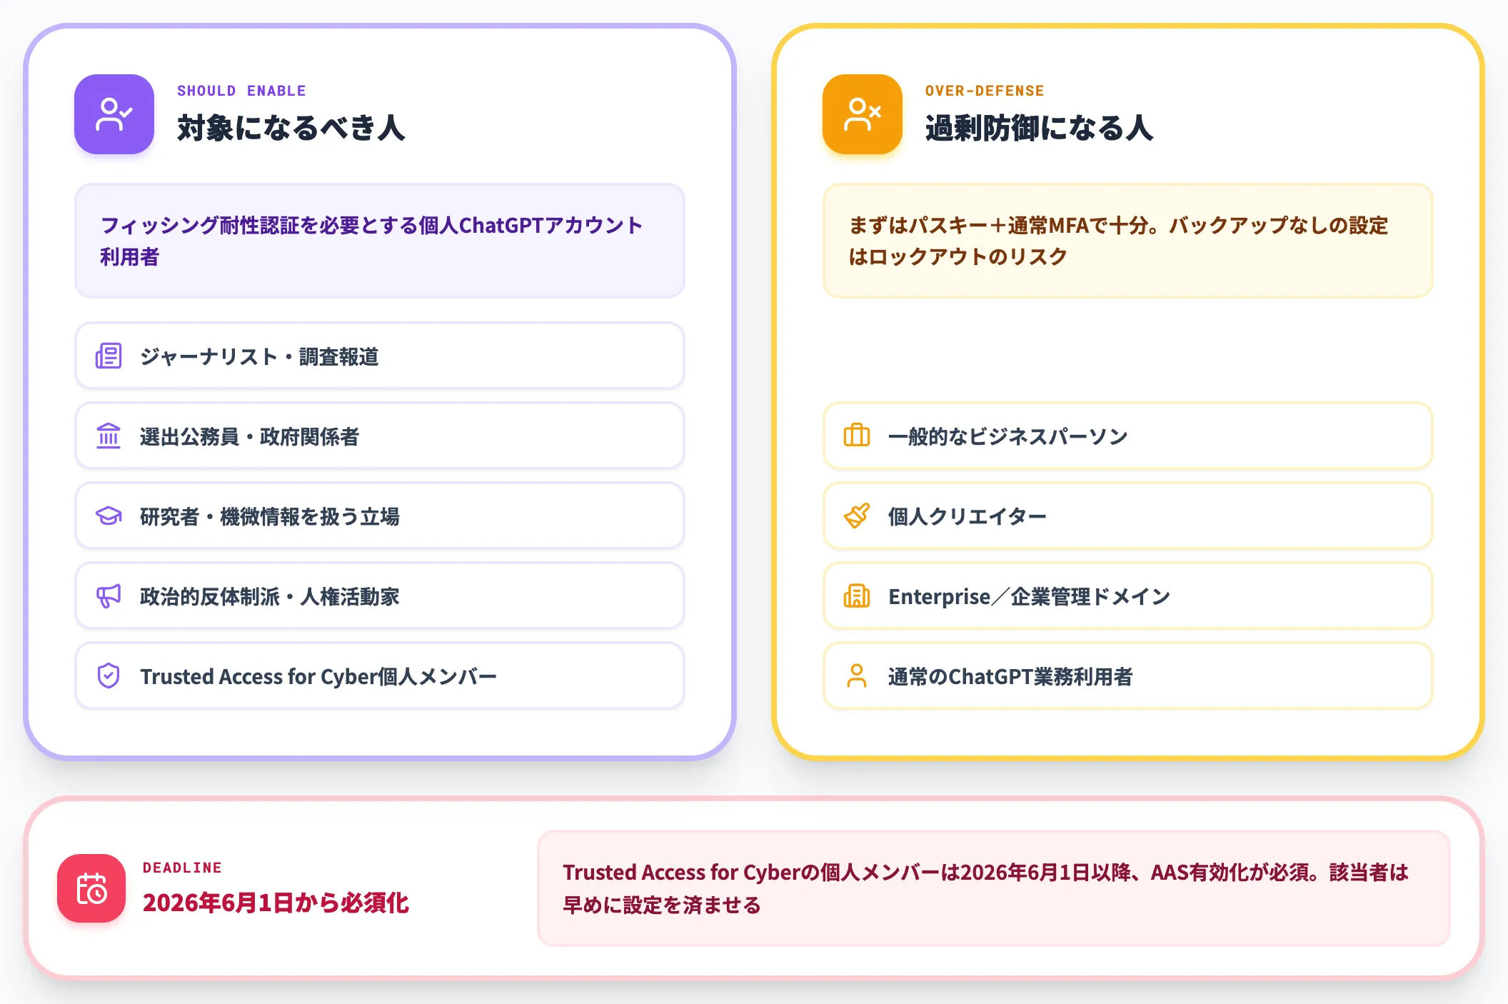Click the pink AAS有効化が必須 notice box

coord(994,888)
